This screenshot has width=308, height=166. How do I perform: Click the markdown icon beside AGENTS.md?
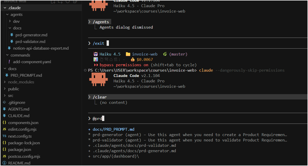pyautogui.click(x=4, y=109)
